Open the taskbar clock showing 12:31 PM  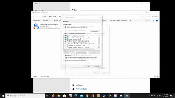(165, 96)
